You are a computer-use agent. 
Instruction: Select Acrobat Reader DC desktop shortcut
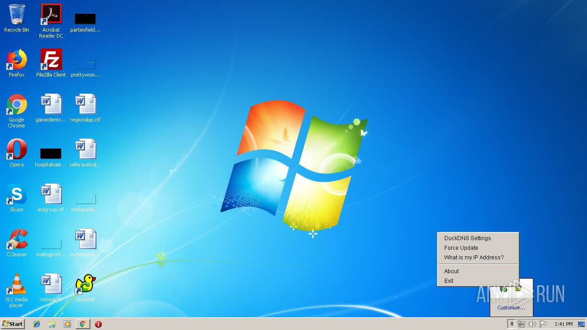tap(51, 21)
